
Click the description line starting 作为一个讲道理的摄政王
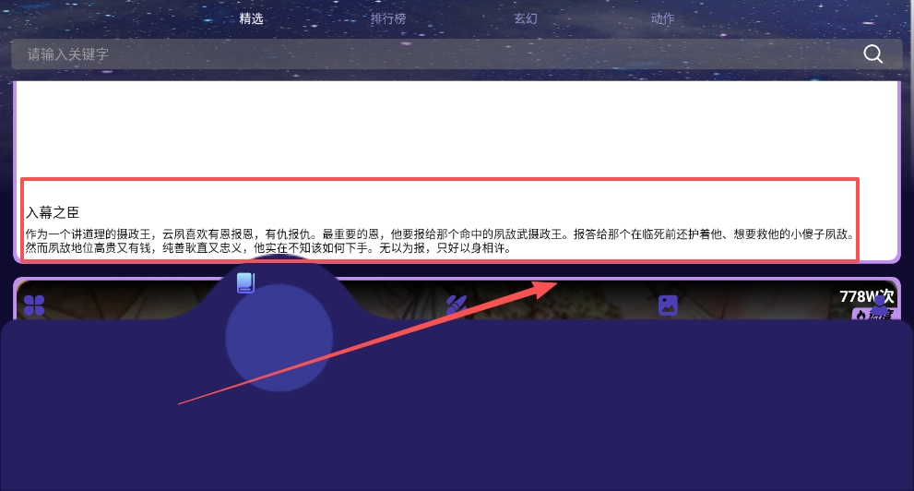pyautogui.click(x=440, y=234)
